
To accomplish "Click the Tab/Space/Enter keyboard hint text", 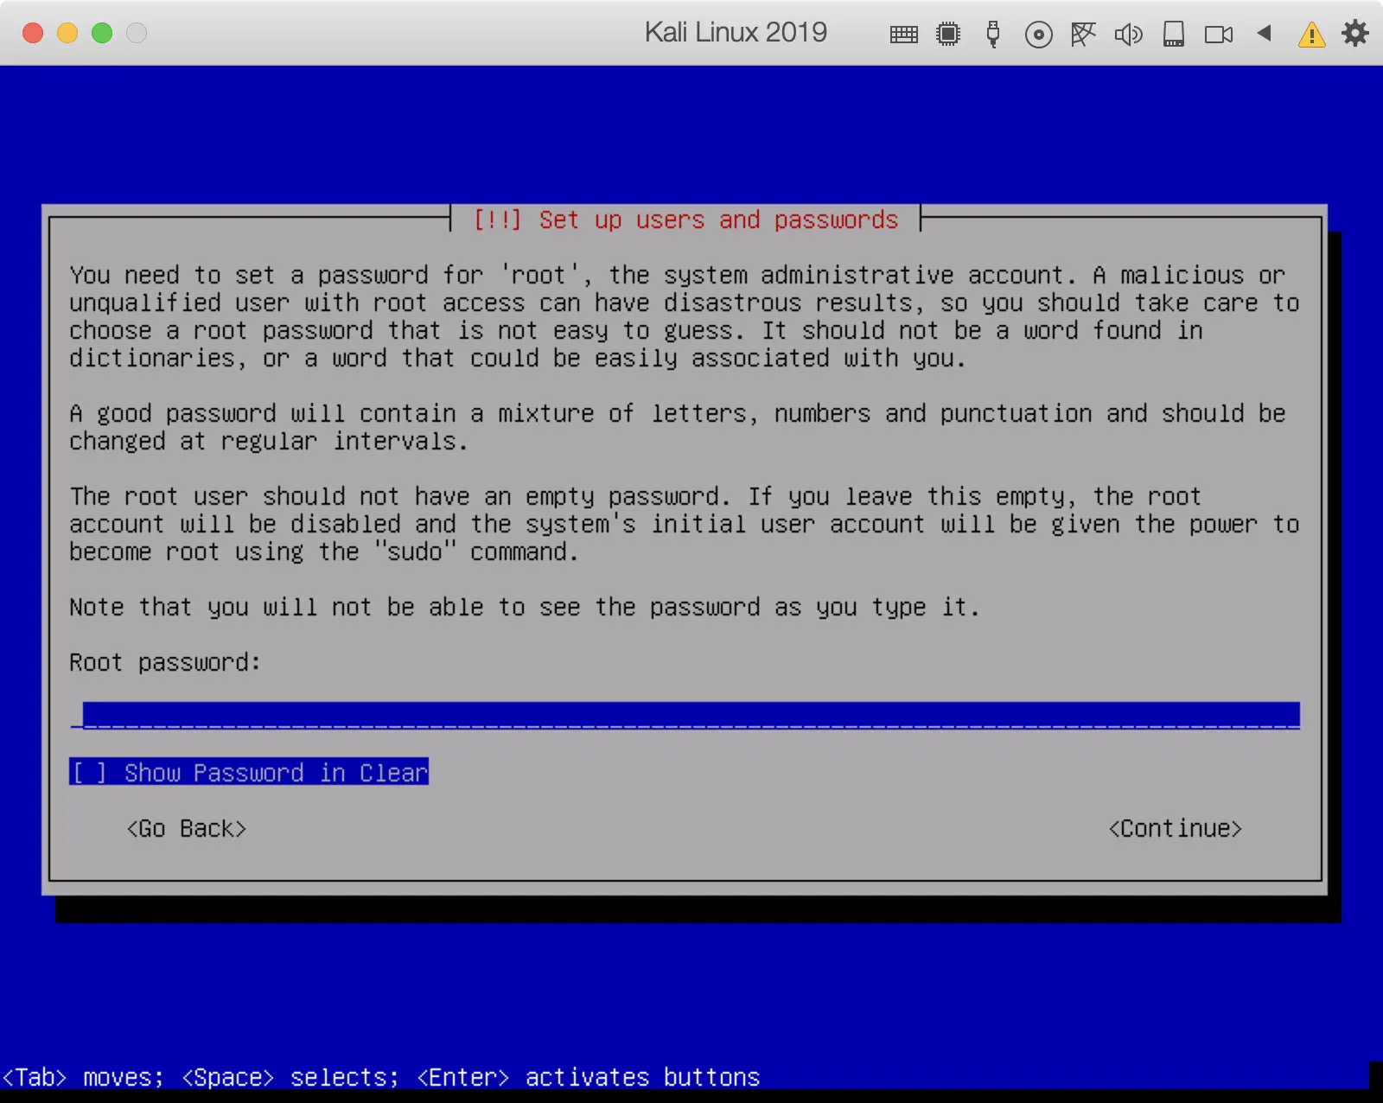I will point(380,1077).
